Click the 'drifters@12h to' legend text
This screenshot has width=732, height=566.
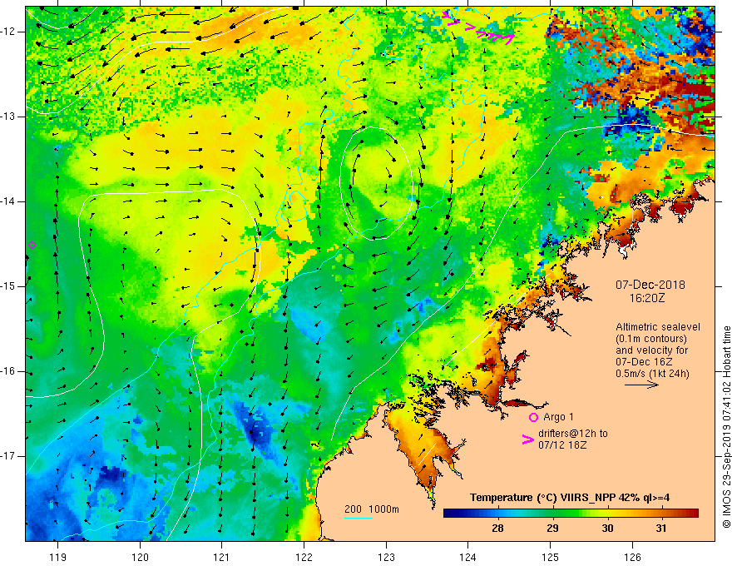573,434
